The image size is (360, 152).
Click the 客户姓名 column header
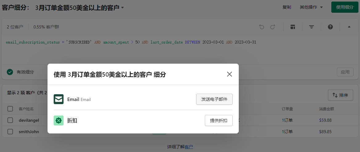tap(26, 109)
